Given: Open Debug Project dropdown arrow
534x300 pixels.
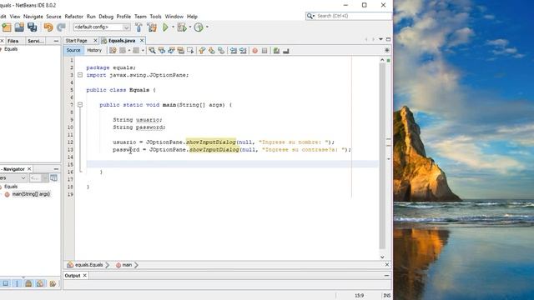Looking at the screenshot, I should pyautogui.click(x=190, y=27).
